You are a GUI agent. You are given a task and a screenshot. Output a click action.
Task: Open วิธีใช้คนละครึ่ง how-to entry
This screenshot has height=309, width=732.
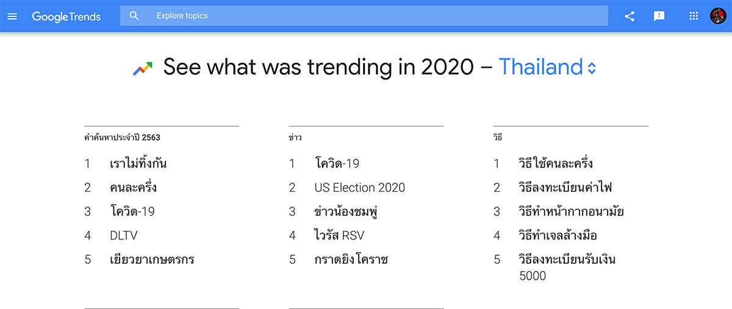click(x=556, y=163)
